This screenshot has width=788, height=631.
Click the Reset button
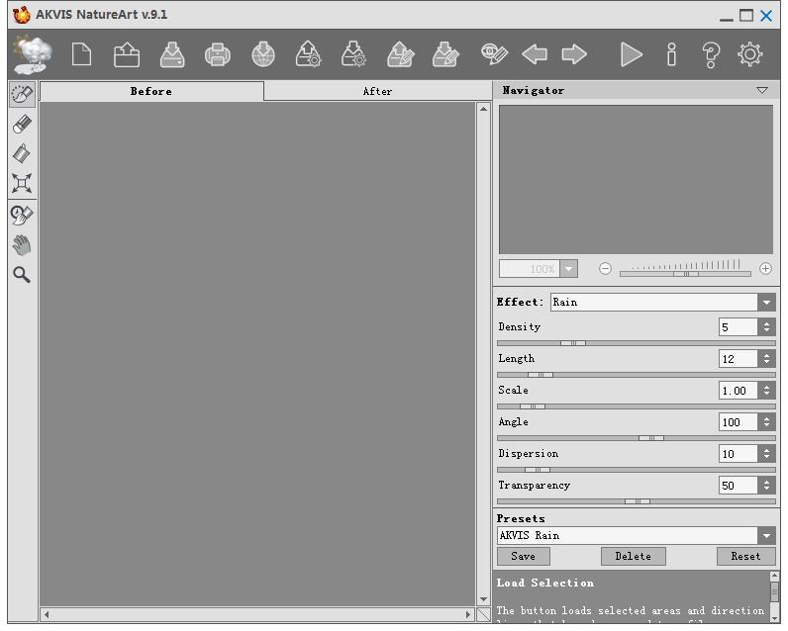pos(745,556)
